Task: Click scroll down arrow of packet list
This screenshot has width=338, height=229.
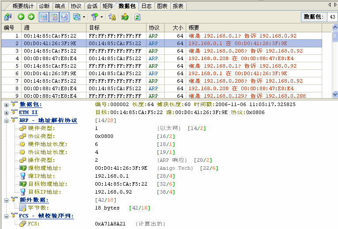Action: [335, 94]
